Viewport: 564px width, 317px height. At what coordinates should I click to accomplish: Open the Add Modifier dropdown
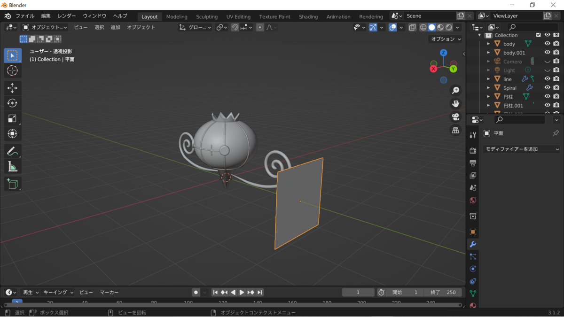coord(522,149)
